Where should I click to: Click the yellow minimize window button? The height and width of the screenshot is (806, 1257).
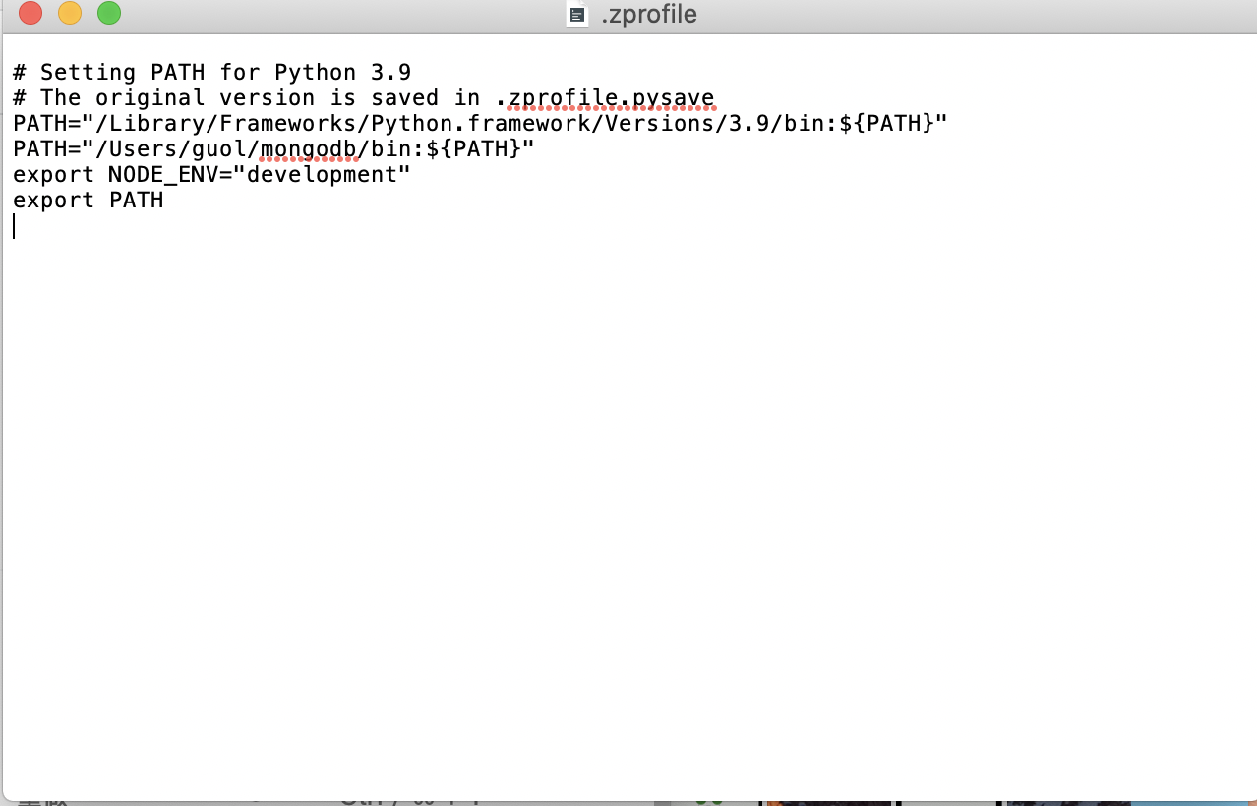[x=69, y=14]
